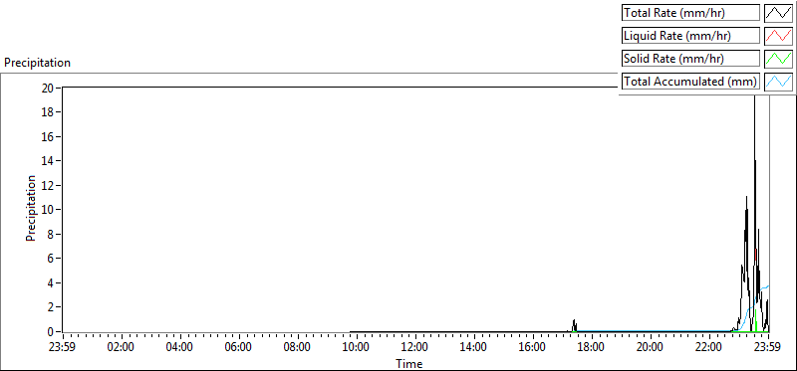Click the 6 value on the Y axis

[x=51, y=259]
